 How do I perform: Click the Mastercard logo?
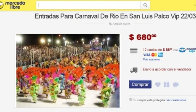pyautogui.click(x=154, y=55)
